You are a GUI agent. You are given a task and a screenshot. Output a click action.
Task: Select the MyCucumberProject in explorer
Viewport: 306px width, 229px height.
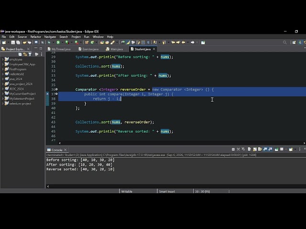coord(22,94)
